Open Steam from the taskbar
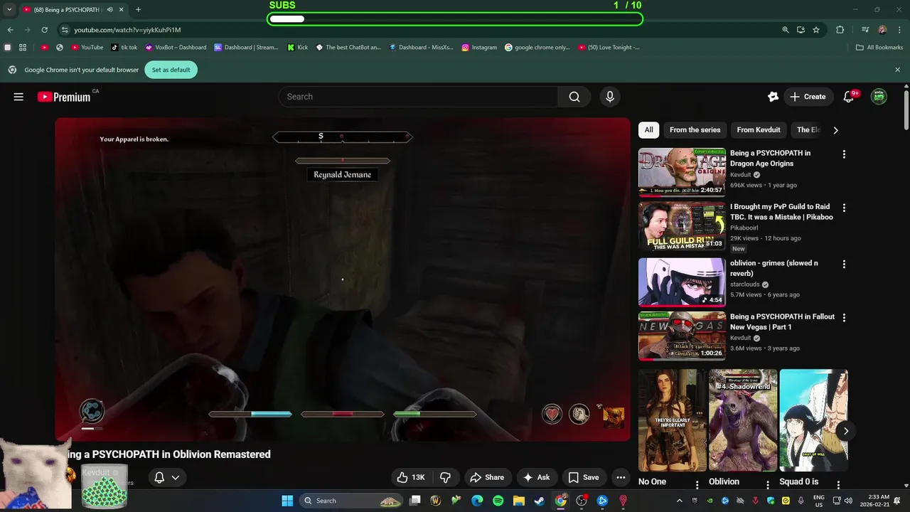The height and width of the screenshot is (512, 910). (x=540, y=501)
